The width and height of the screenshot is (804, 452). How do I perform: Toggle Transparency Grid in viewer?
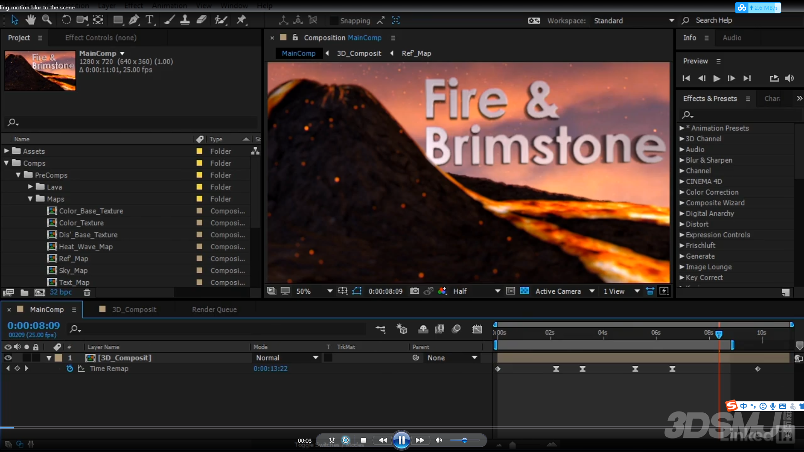click(525, 291)
